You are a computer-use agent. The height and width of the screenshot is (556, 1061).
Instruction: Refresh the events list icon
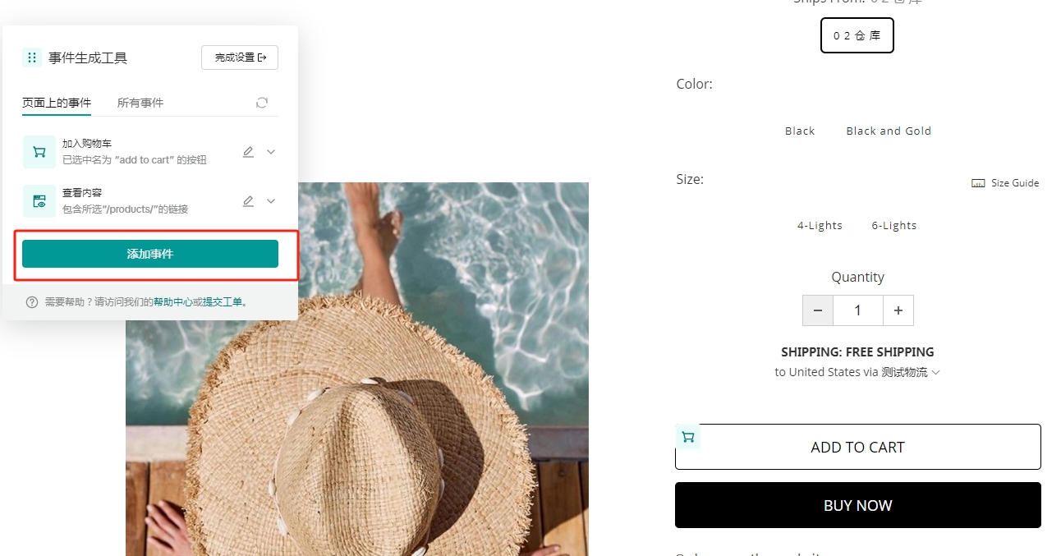coord(262,103)
